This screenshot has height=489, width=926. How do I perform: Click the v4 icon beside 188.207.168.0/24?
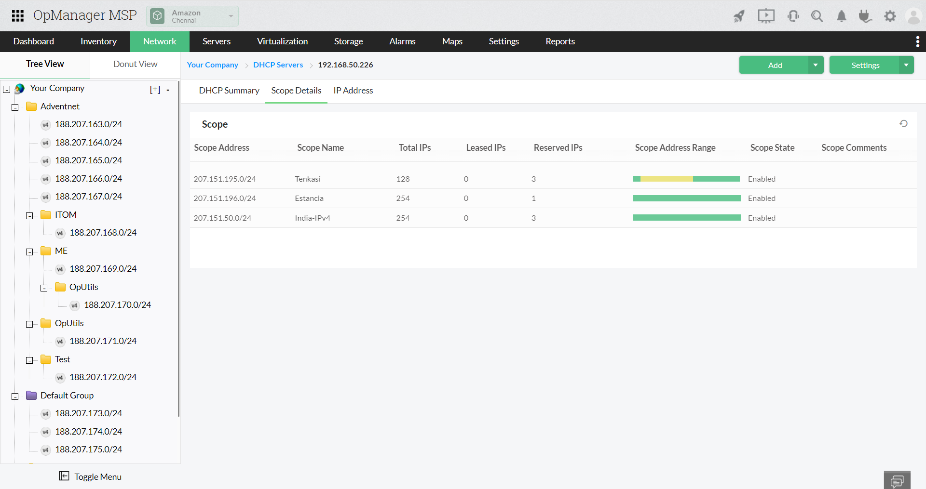click(60, 233)
